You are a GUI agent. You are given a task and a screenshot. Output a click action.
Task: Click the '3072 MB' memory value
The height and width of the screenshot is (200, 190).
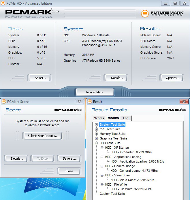(88, 55)
